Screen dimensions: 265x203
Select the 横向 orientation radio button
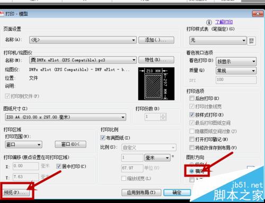[191, 171]
